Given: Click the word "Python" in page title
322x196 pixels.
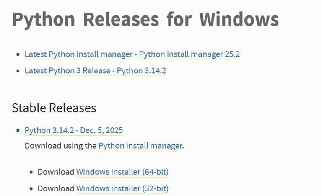Looking at the screenshot, I should 43,19.
